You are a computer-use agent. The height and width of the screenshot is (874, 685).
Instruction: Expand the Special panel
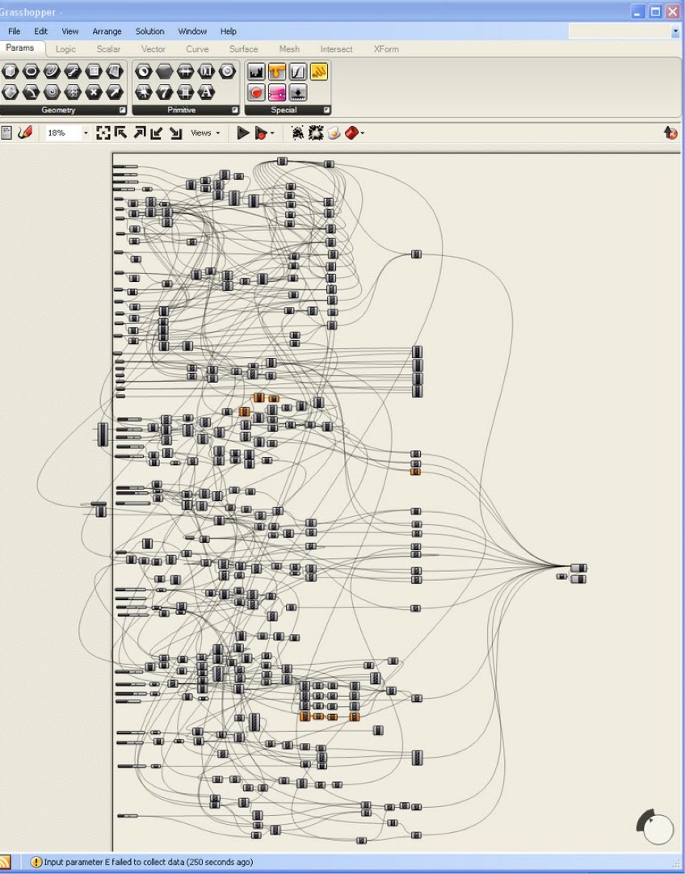(326, 110)
